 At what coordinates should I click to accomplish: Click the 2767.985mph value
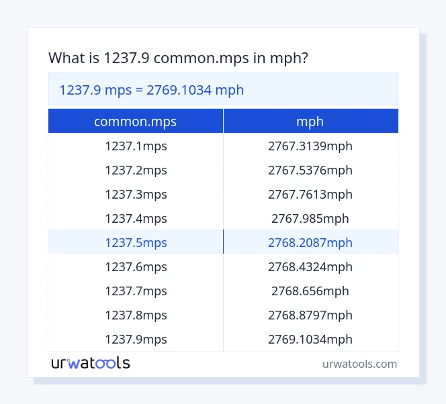(x=310, y=218)
